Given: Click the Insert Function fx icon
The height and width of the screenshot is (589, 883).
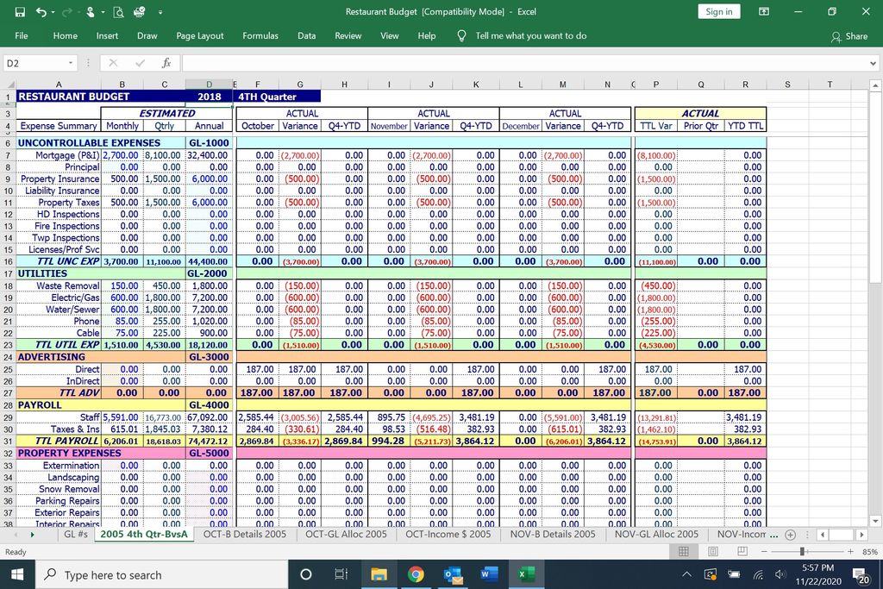Looking at the screenshot, I should coord(166,63).
